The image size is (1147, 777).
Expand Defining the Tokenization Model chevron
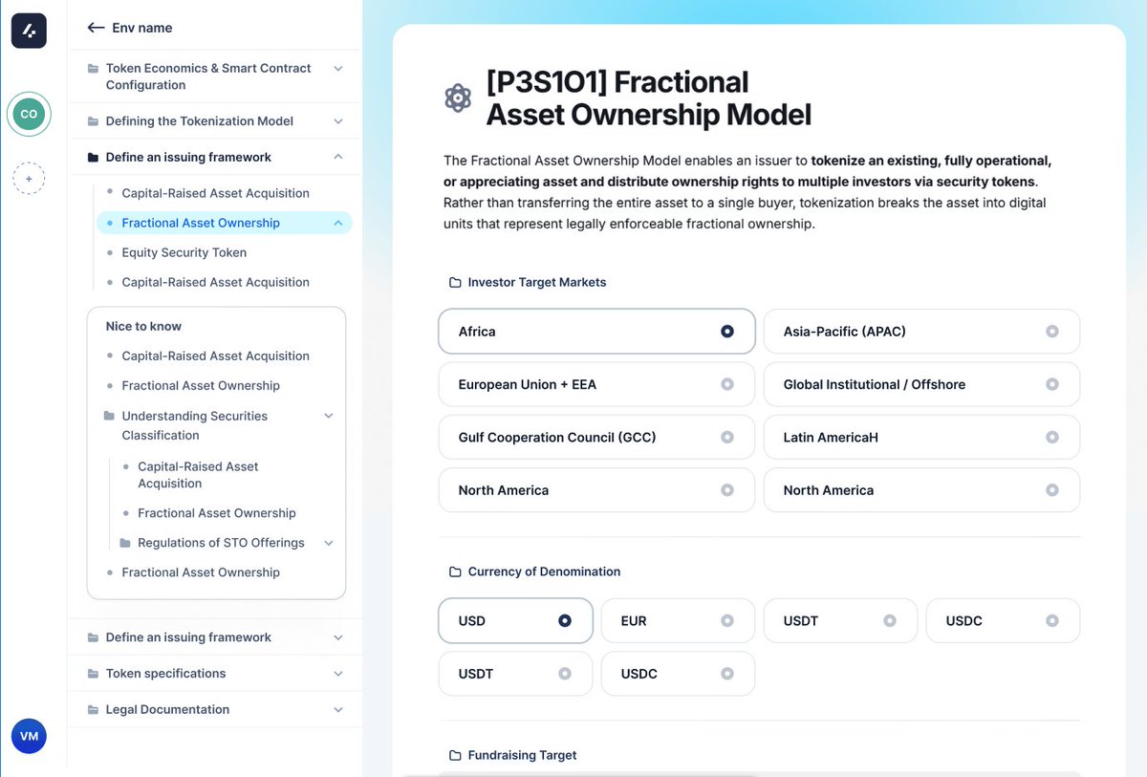click(338, 121)
